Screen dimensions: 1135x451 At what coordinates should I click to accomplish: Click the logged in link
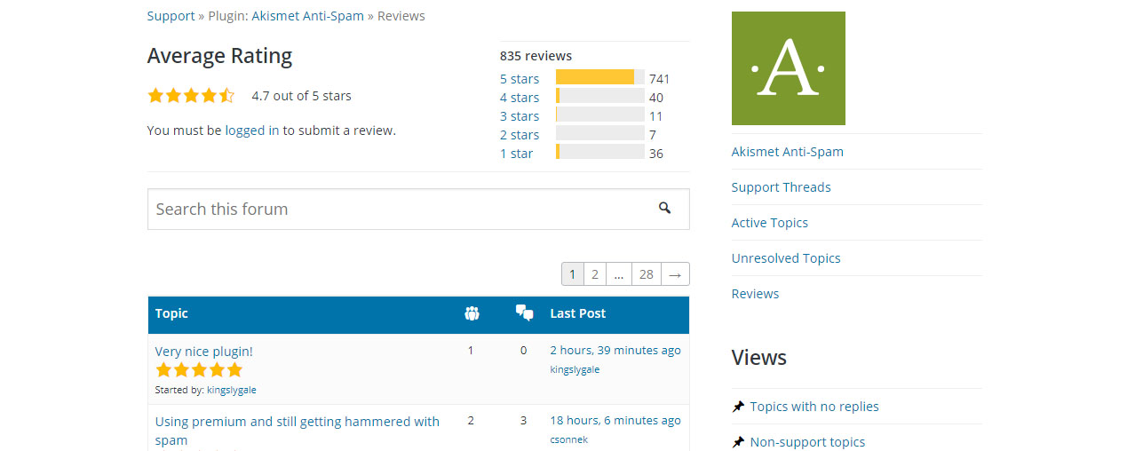click(x=252, y=131)
